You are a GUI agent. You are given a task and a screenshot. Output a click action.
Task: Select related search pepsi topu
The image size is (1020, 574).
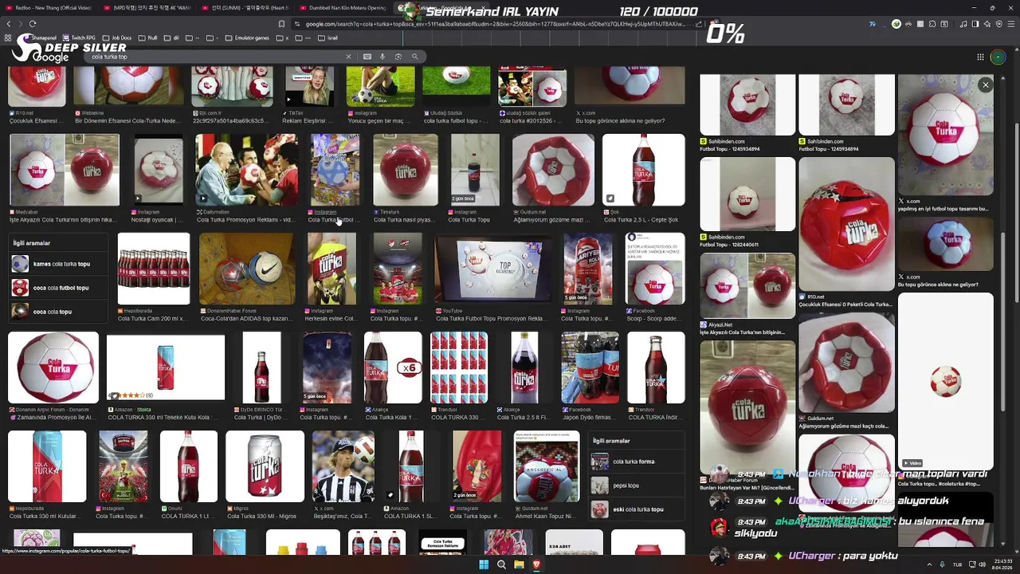pos(637,486)
